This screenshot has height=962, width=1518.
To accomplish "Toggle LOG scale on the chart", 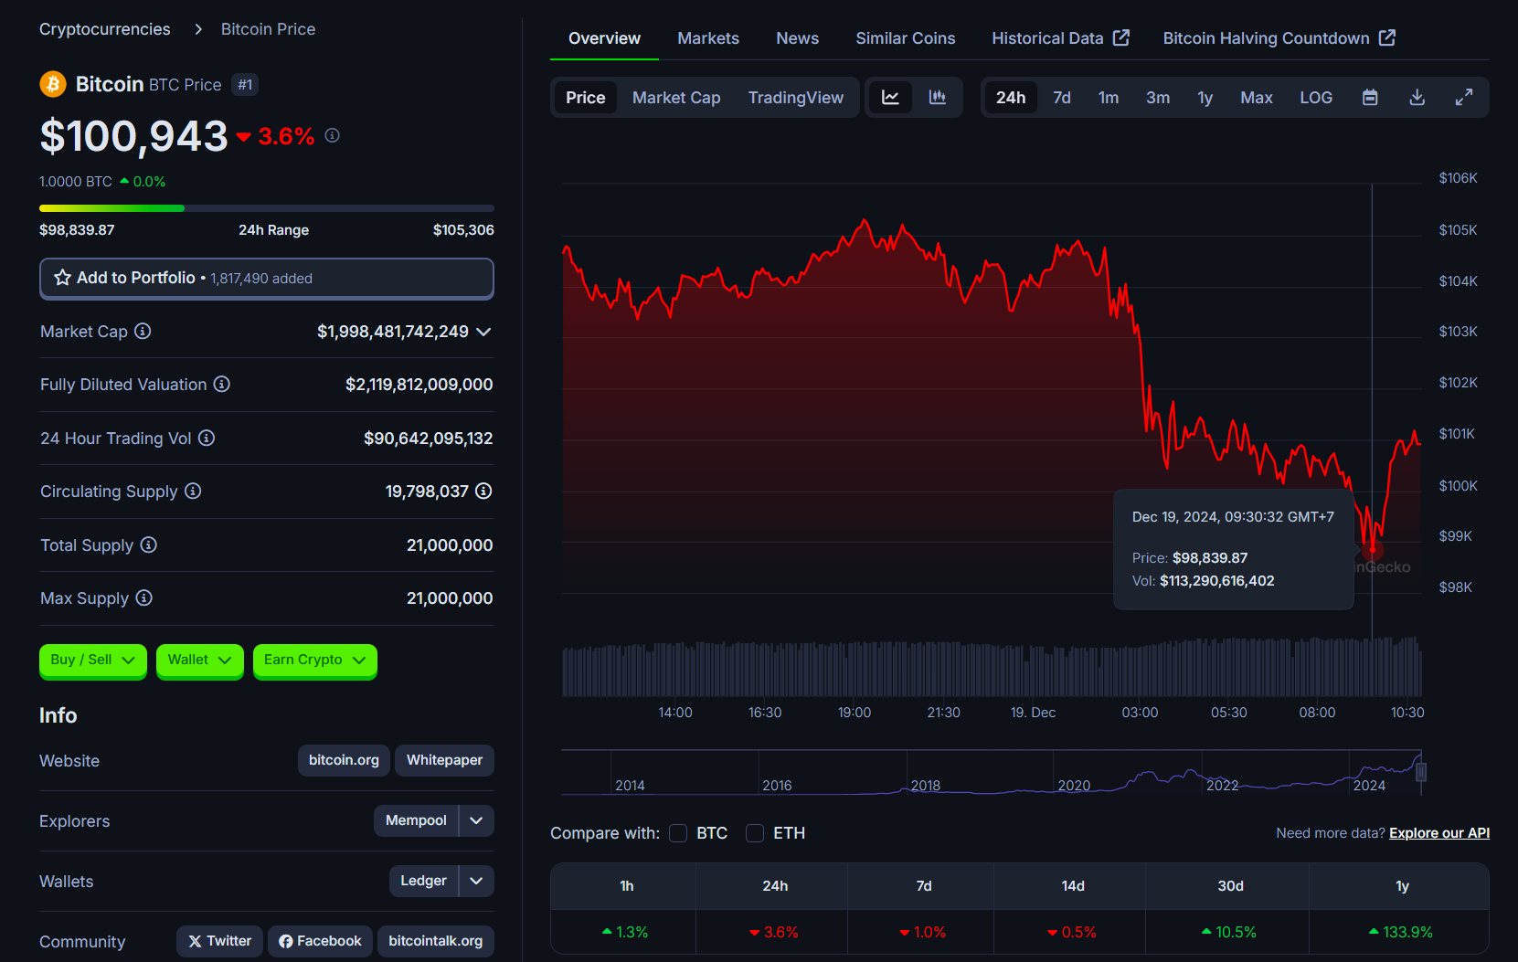I will (1316, 98).
